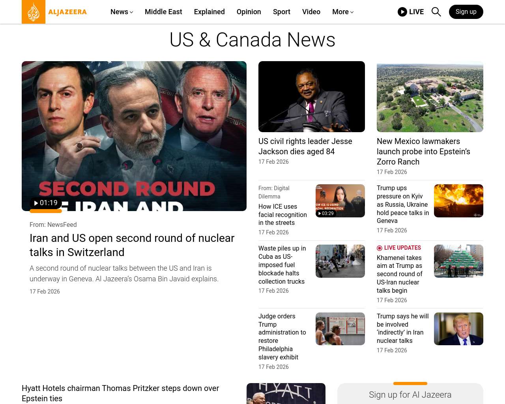This screenshot has width=505, height=404.
Task: Click the Zorro Ranch aerial photo
Action: 430,97
